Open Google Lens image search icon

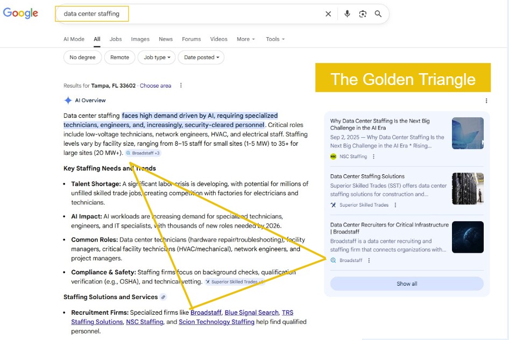[363, 14]
